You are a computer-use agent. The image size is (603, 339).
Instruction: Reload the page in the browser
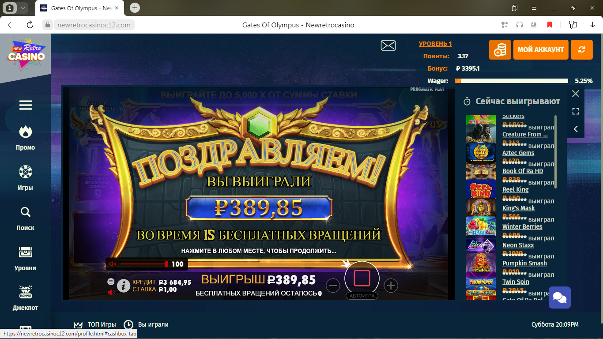(30, 25)
